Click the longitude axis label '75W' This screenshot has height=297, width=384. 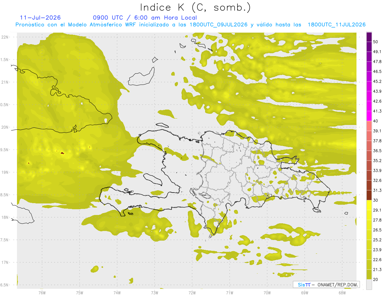(x=80, y=293)
